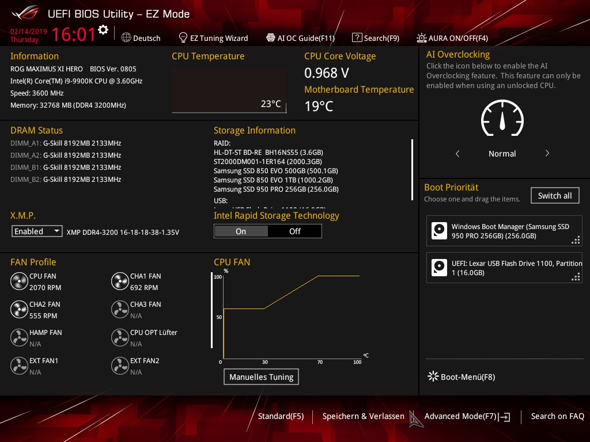Select the CPU OPT Lüfter fan icon
Image resolution: width=590 pixels, height=442 pixels.
coord(120,338)
